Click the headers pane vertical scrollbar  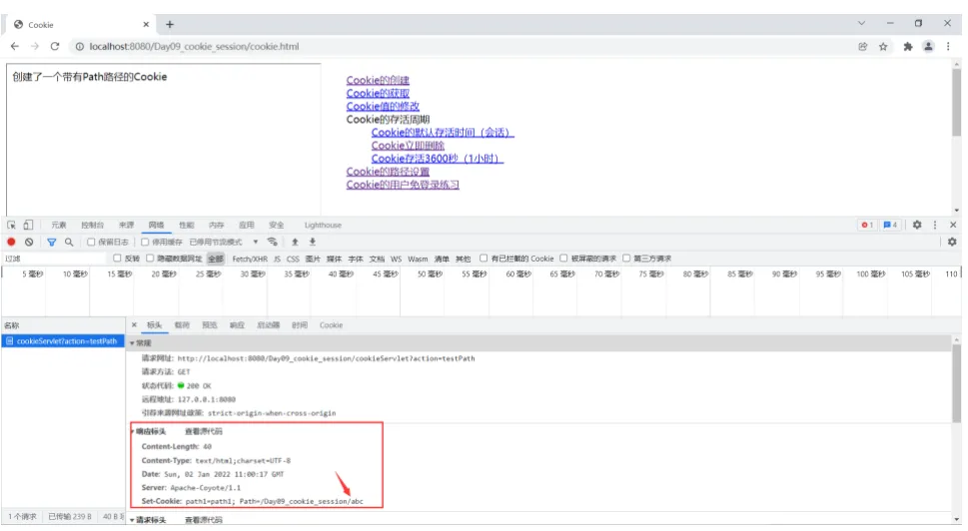956,383
